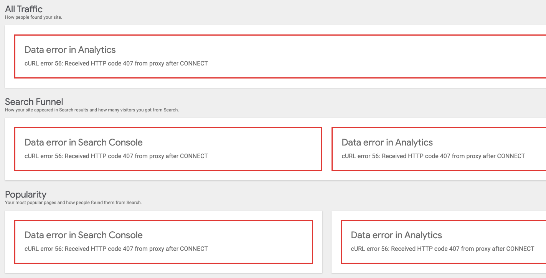Select the cURL error text in Popularity's Search Console card
Viewport: 546px width, 278px height.
tap(116, 249)
